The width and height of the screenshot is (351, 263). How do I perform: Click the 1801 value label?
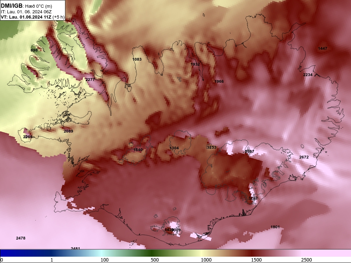pos(275,227)
